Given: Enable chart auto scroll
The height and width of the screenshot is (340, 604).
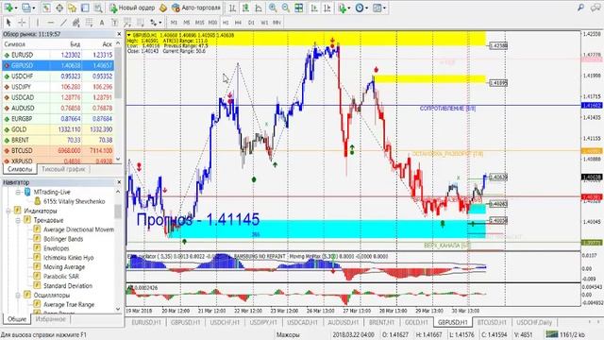Looking at the screenshot, I should point(314,8).
